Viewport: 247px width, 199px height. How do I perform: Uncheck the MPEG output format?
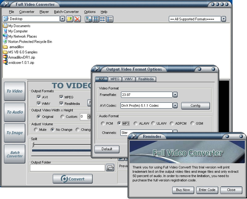[x=61, y=97]
